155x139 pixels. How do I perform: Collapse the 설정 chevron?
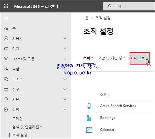pyautogui.click(x=65, y=110)
